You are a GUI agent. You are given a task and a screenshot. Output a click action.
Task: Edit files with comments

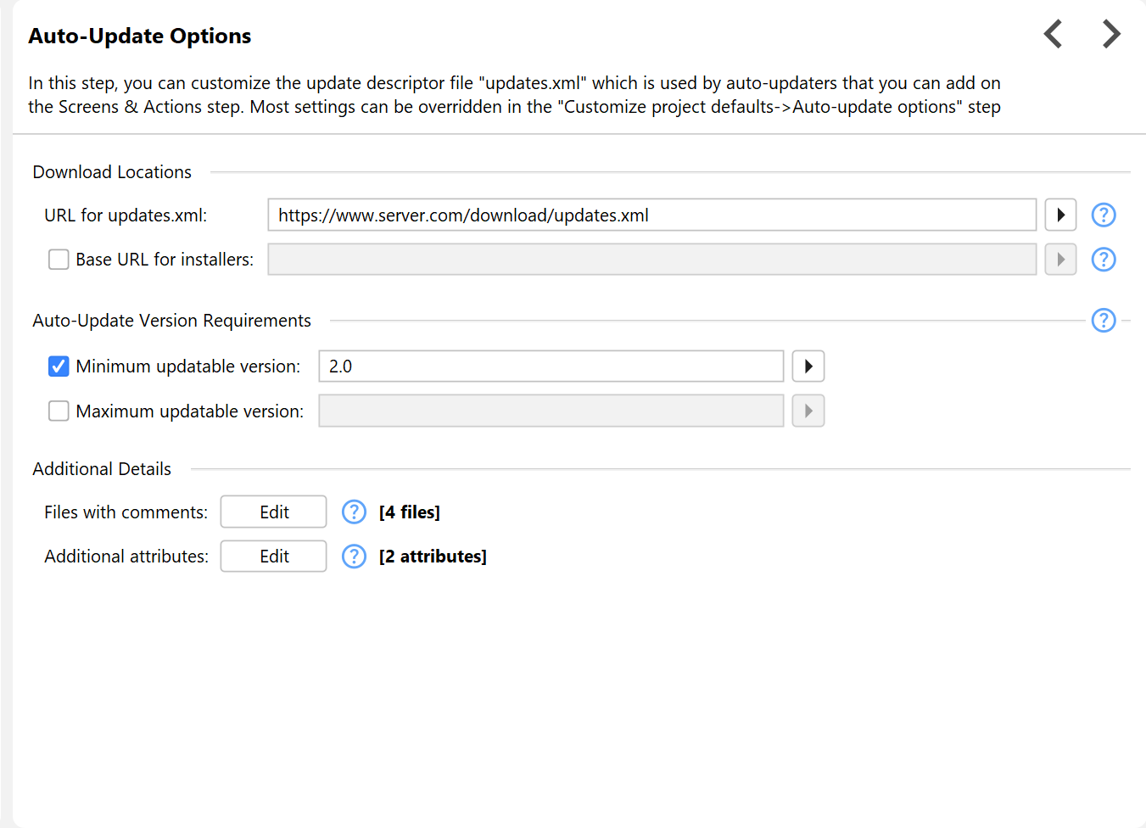click(x=274, y=512)
